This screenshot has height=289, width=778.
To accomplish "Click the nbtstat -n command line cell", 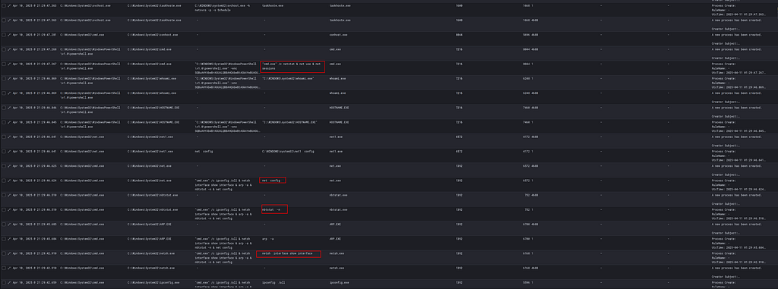I will [x=271, y=209].
